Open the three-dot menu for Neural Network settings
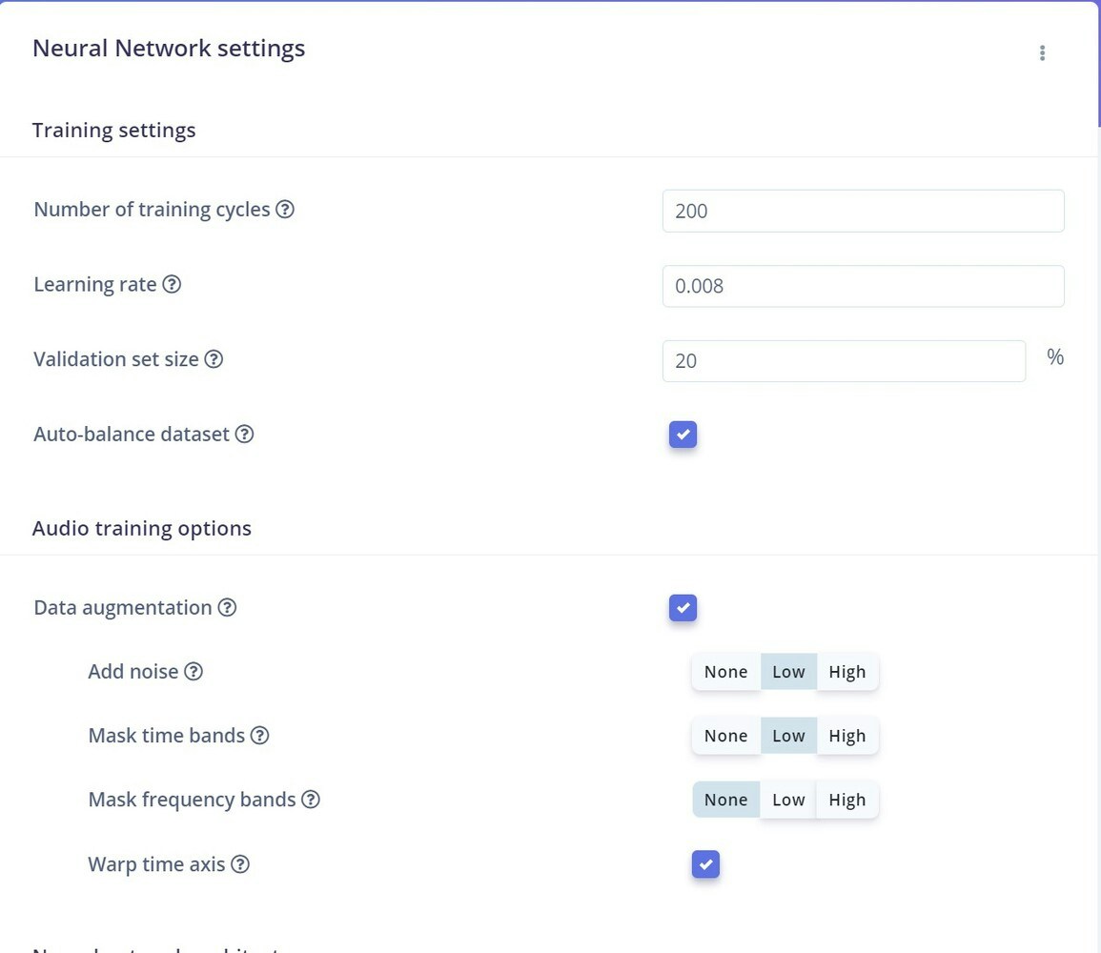 click(x=1042, y=52)
